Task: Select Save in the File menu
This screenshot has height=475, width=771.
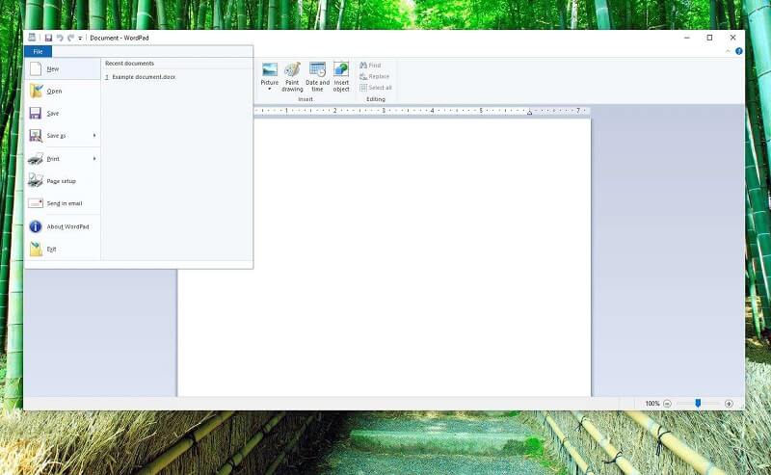Action: [x=63, y=113]
